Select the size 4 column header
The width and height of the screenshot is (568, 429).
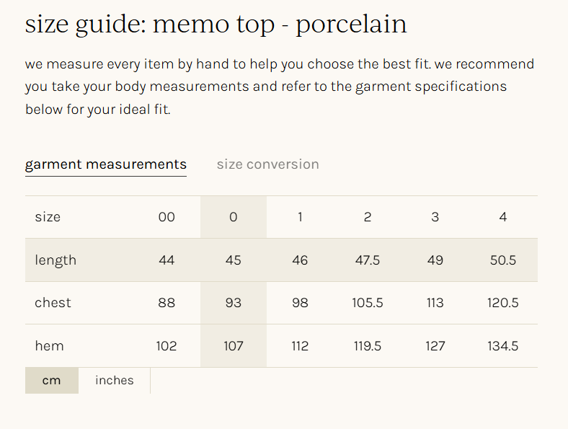(503, 217)
